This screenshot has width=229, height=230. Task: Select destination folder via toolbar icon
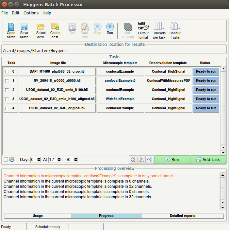(x=41, y=30)
